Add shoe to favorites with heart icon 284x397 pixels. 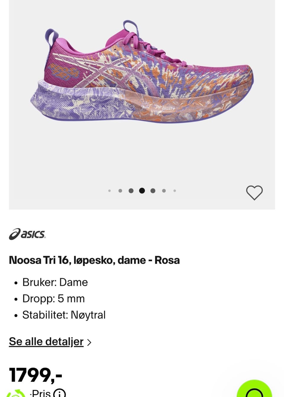pos(254,193)
